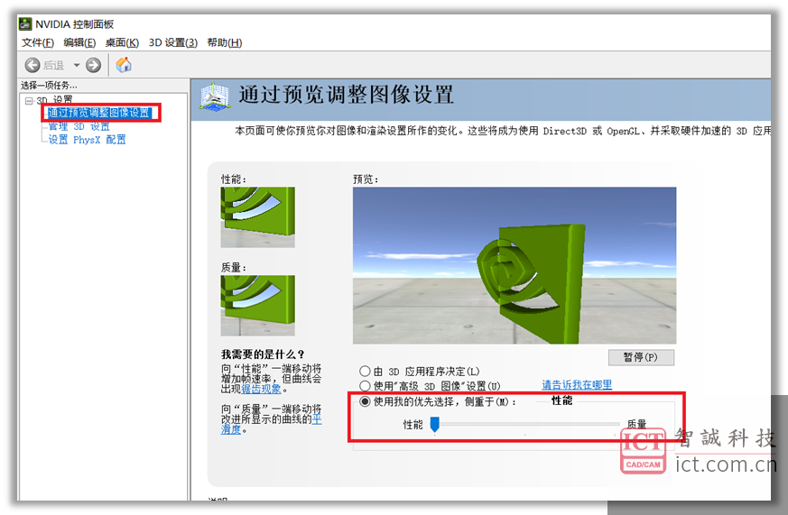Click the large 3D logo preview

tap(515, 265)
